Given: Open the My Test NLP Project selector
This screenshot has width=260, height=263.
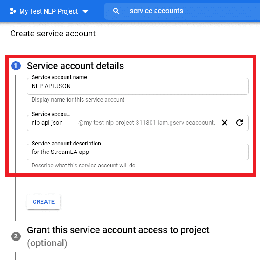Looking at the screenshot, I should click(x=49, y=11).
